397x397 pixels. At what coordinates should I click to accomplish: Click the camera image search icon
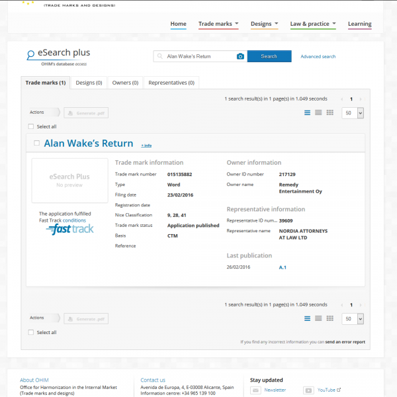(x=240, y=57)
